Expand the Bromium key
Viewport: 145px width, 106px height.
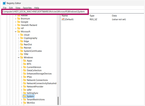click(x=16, y=19)
